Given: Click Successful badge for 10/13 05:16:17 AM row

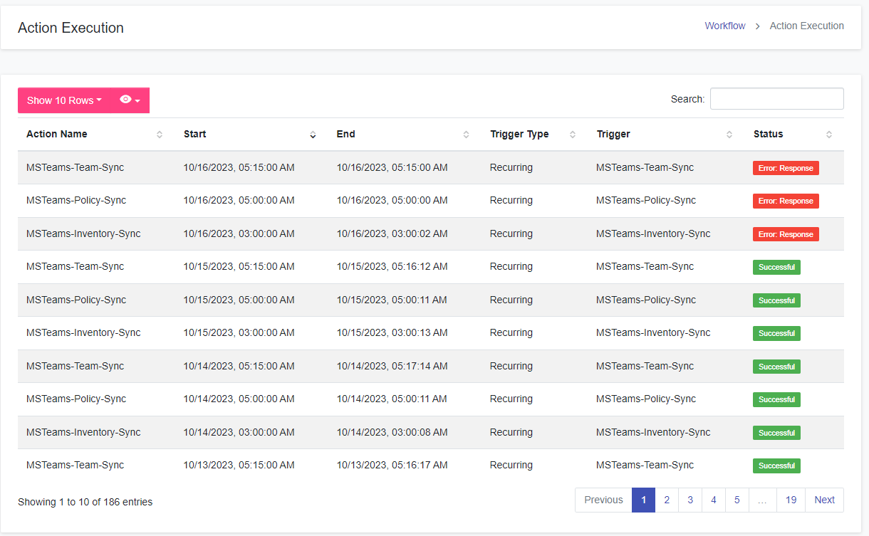Looking at the screenshot, I should pyautogui.click(x=776, y=466).
